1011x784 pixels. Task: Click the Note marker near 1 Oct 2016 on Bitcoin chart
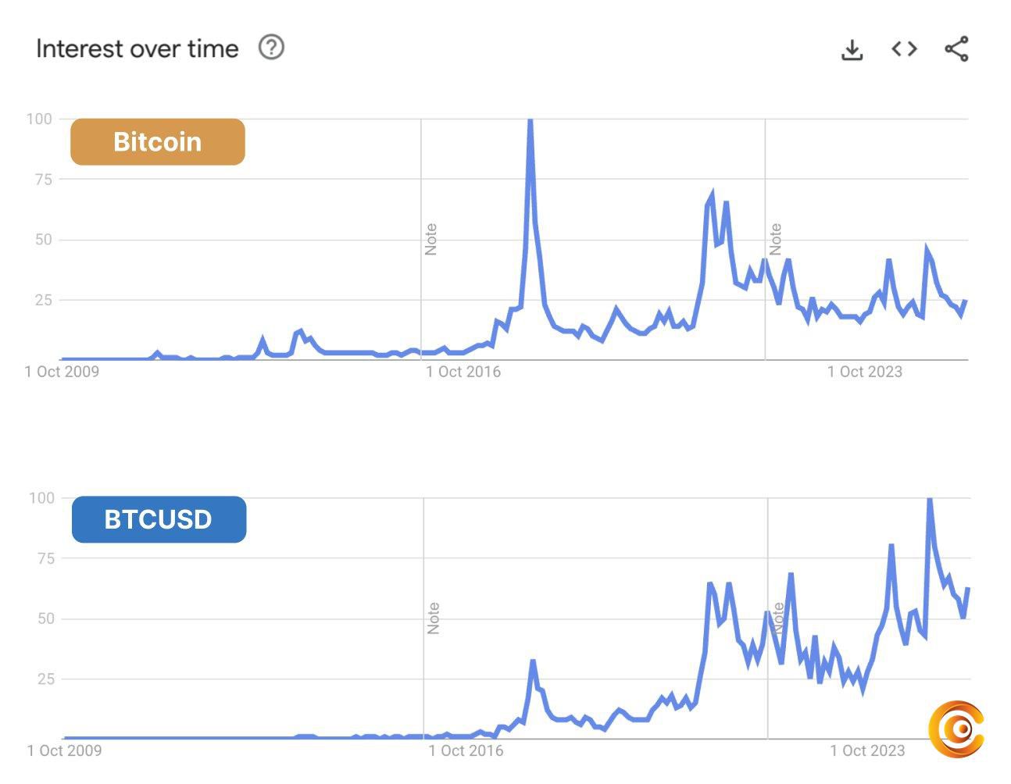point(431,239)
